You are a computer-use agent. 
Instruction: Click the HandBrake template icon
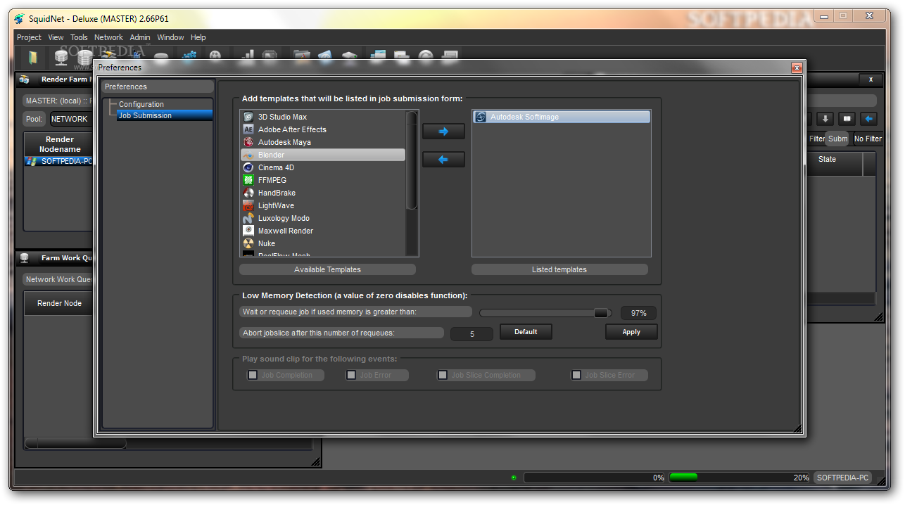[x=248, y=193]
